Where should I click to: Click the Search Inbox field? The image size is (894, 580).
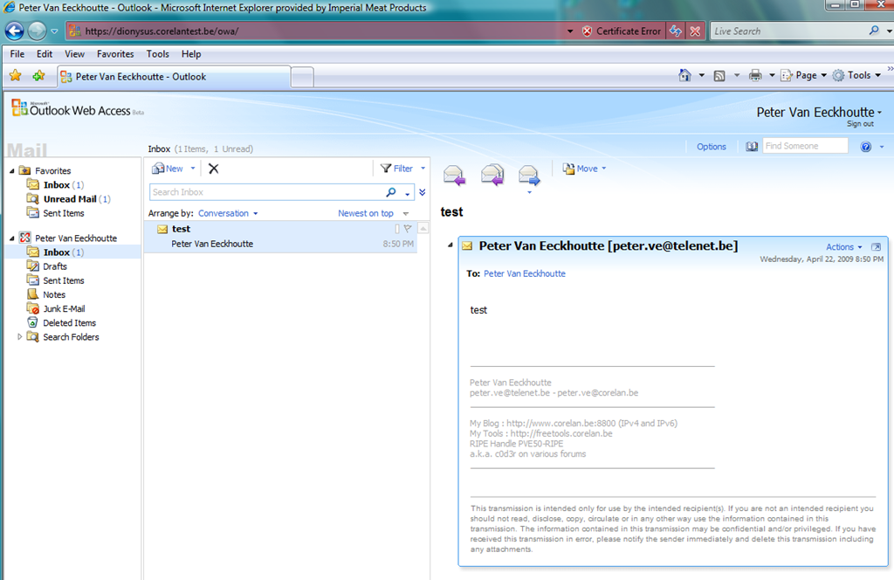pos(266,192)
